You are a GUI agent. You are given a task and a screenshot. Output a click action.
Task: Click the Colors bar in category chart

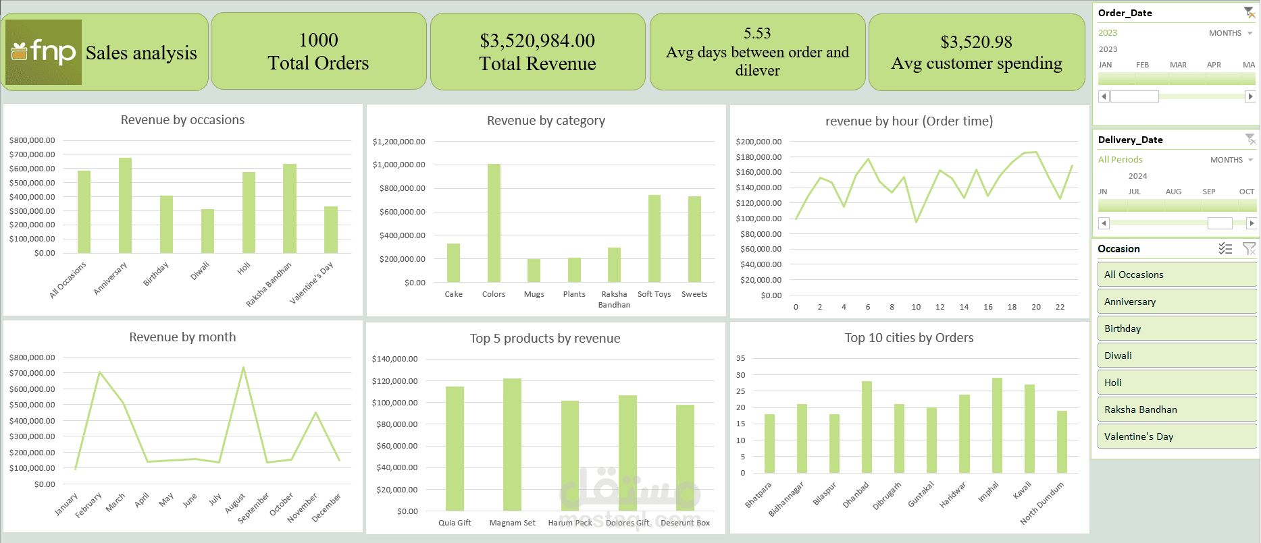(494, 223)
